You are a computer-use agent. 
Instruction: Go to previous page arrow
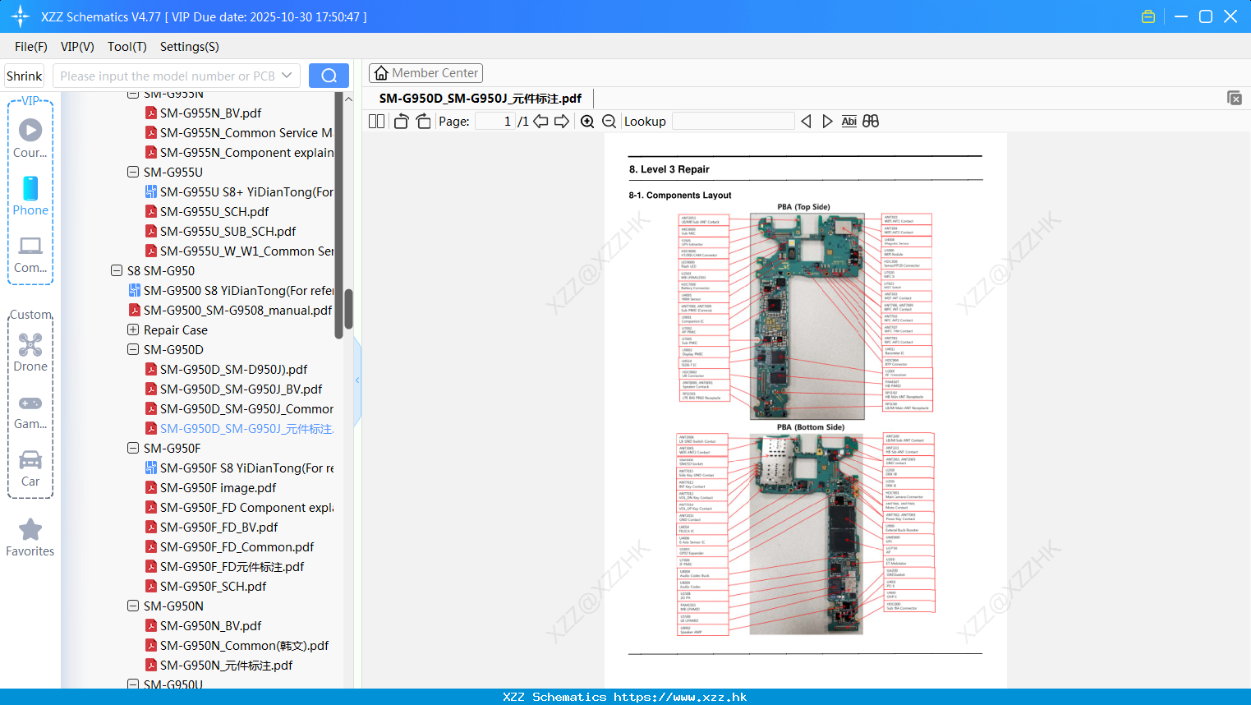pos(540,122)
